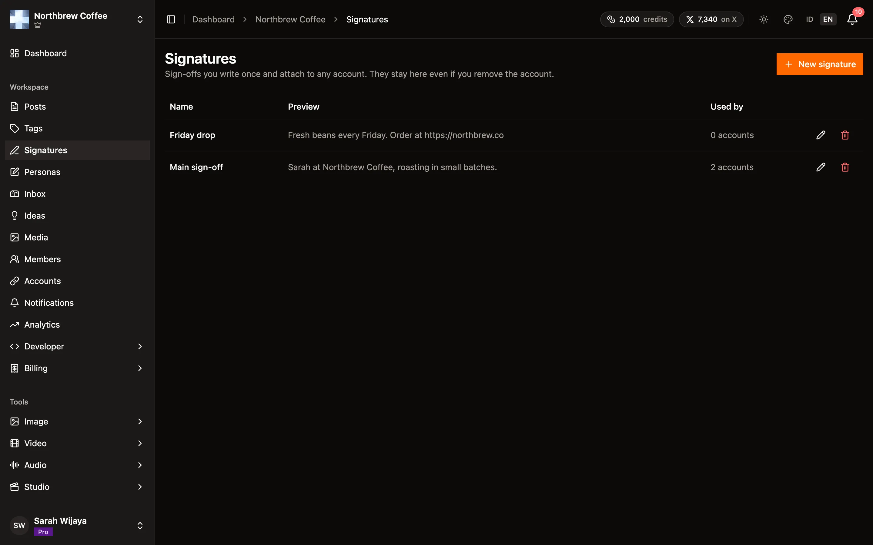Click the Sarah at Northbrew Coffee preview
This screenshot has width=873, height=545.
(392, 167)
